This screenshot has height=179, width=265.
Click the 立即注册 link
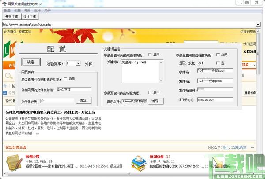(x=250, y=51)
